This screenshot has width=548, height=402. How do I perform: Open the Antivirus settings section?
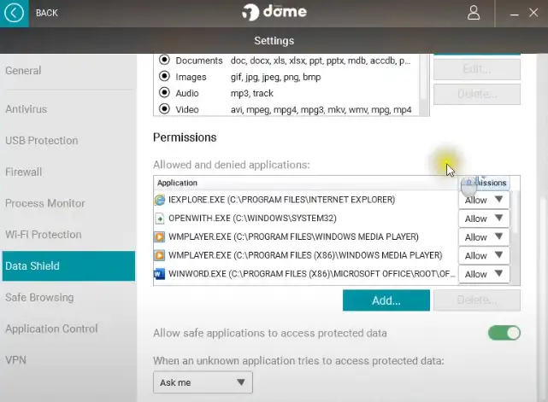pyautogui.click(x=27, y=109)
